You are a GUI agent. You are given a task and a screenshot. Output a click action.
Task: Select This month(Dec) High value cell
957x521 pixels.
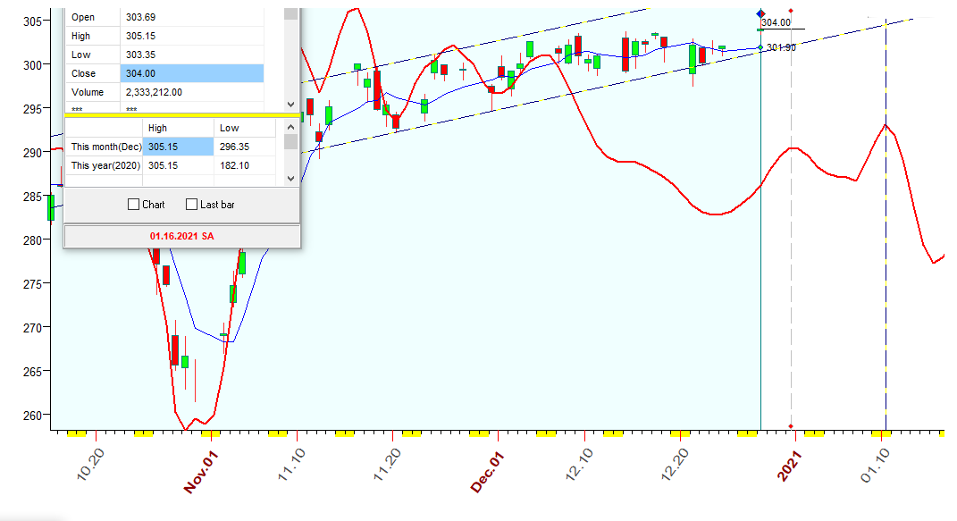coord(178,147)
